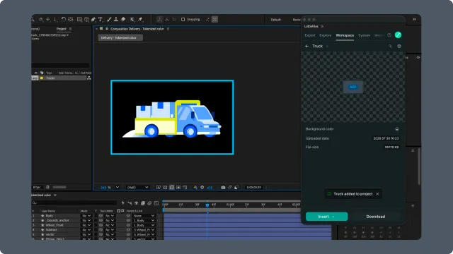Open the timeline composition mini-flowchart icon

[x=130, y=203]
